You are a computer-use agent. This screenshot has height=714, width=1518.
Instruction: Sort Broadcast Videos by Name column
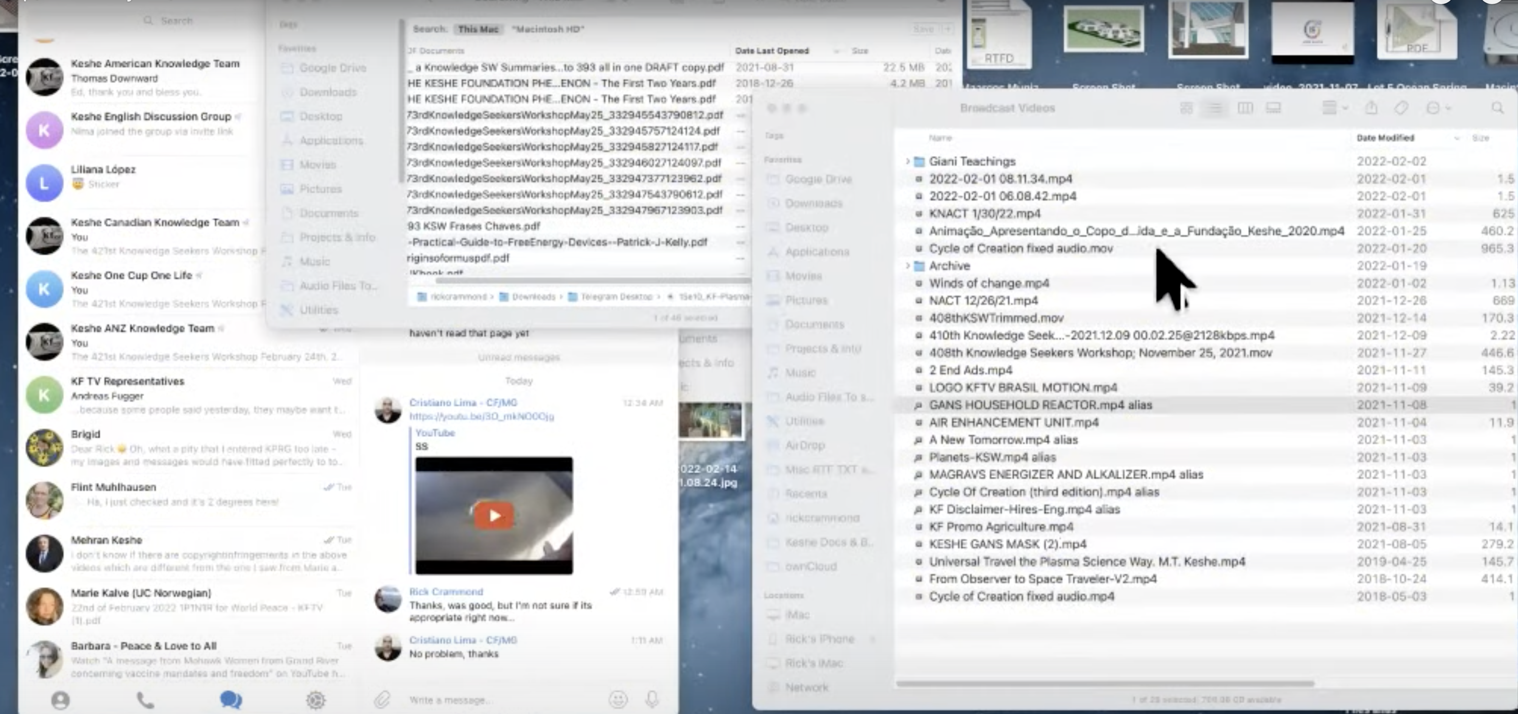tap(940, 138)
